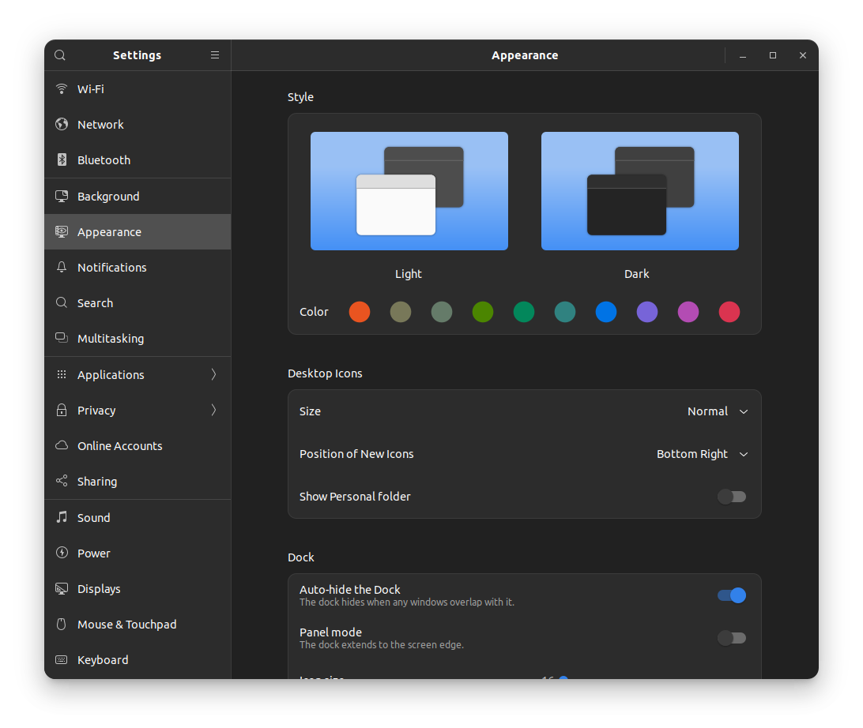The height and width of the screenshot is (728, 863).
Task: Click the Bluetooth icon in the sidebar
Action: tap(62, 159)
